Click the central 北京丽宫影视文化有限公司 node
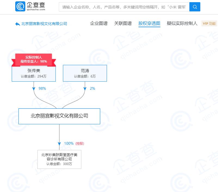218x192 pixels. [x=59, y=116]
